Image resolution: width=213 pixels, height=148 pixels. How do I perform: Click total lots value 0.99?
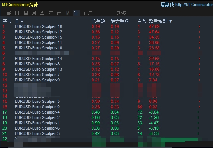click(96, 123)
